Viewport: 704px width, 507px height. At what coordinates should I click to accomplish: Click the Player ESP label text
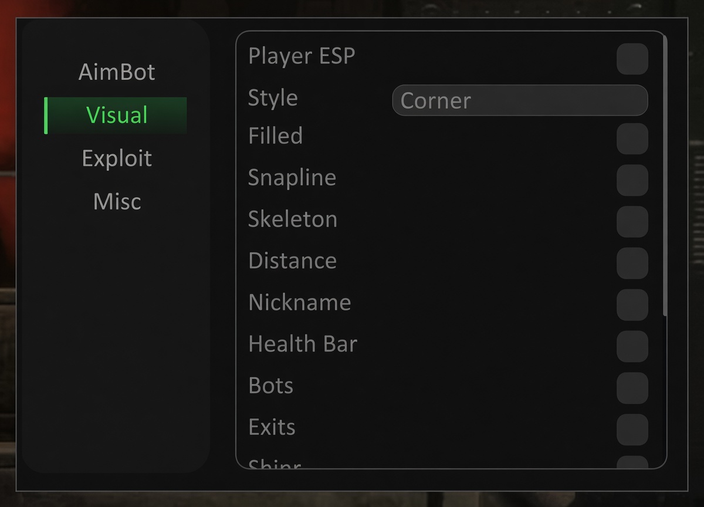point(302,56)
